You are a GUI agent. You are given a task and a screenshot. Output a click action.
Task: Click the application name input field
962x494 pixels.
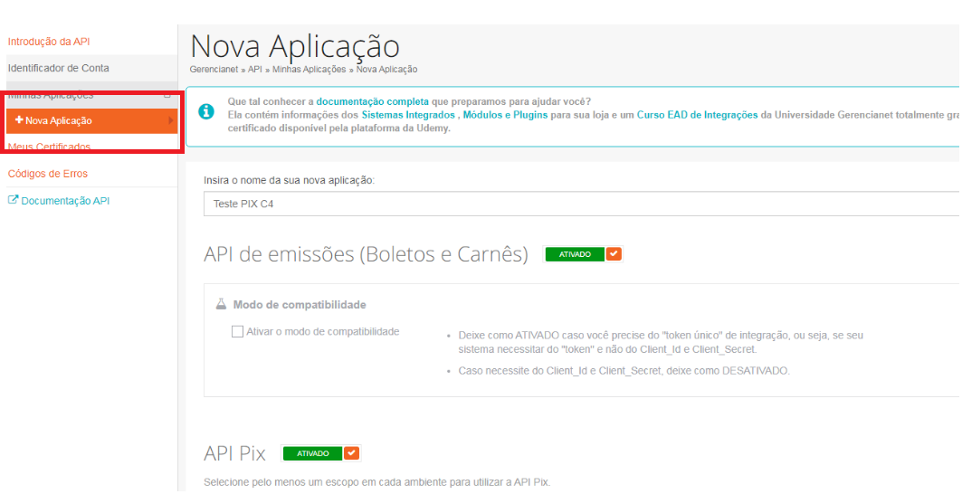579,204
